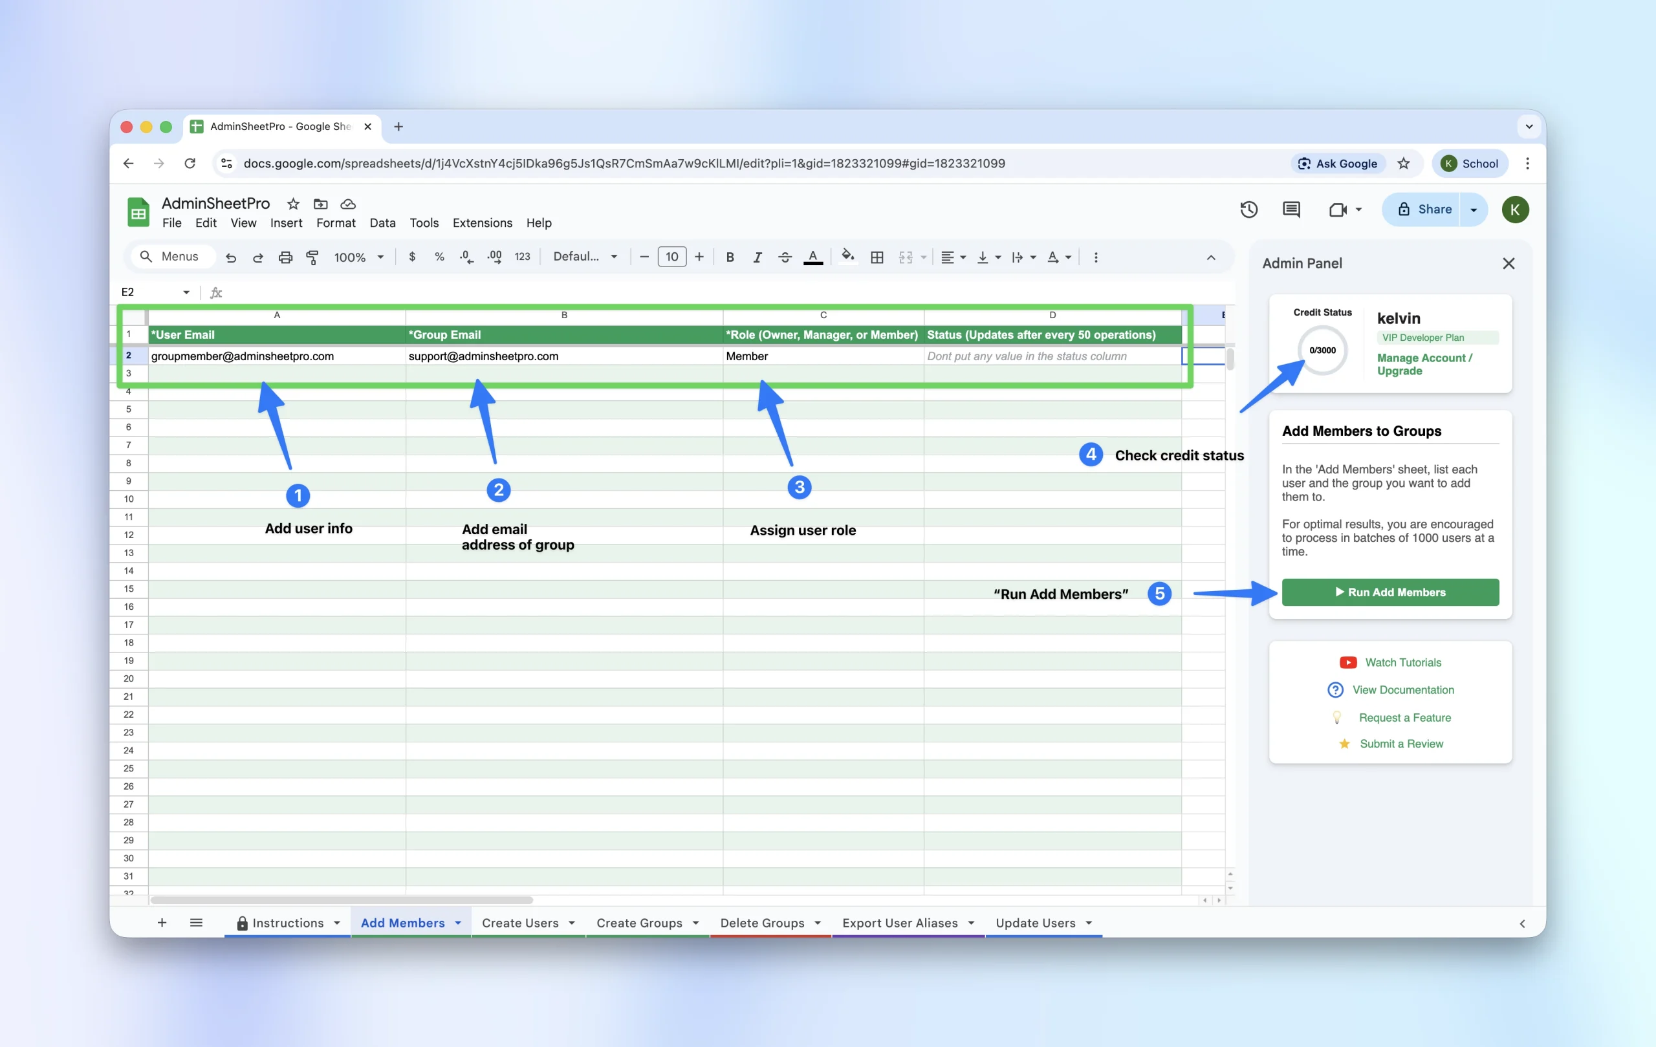Toggle italic formatting
This screenshot has width=1656, height=1047.
[x=757, y=257]
